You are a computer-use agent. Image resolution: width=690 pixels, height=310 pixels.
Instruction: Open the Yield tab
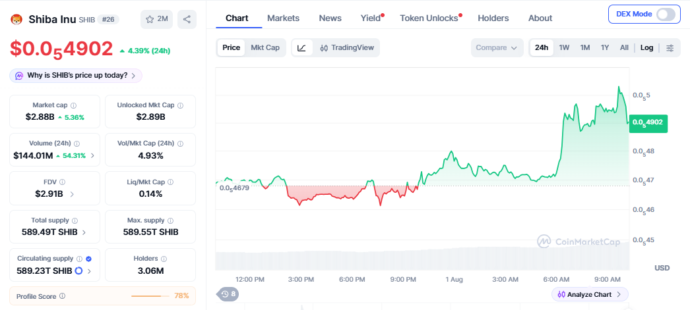pos(371,18)
